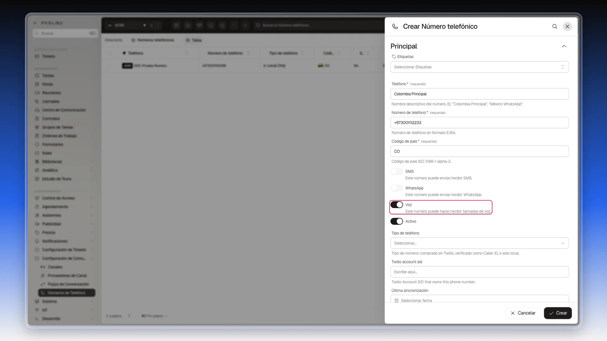Switch to the Tabla view tab
This screenshot has width=607, height=341.
point(193,40)
